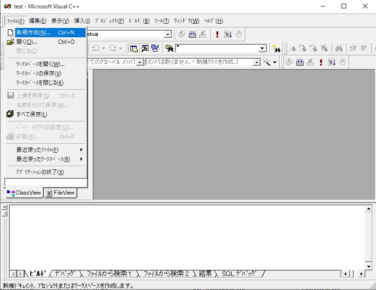Select the ファイルから検索 2 output tab

click(x=166, y=274)
